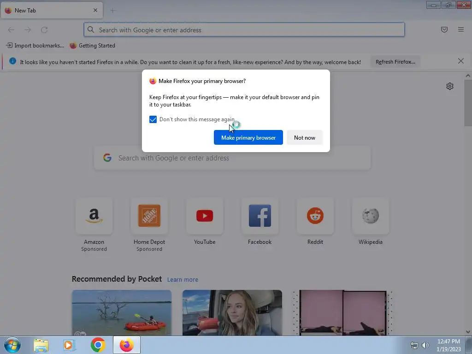The height and width of the screenshot is (354, 472).
Task: Click the Windows Start button
Action: coord(12,345)
